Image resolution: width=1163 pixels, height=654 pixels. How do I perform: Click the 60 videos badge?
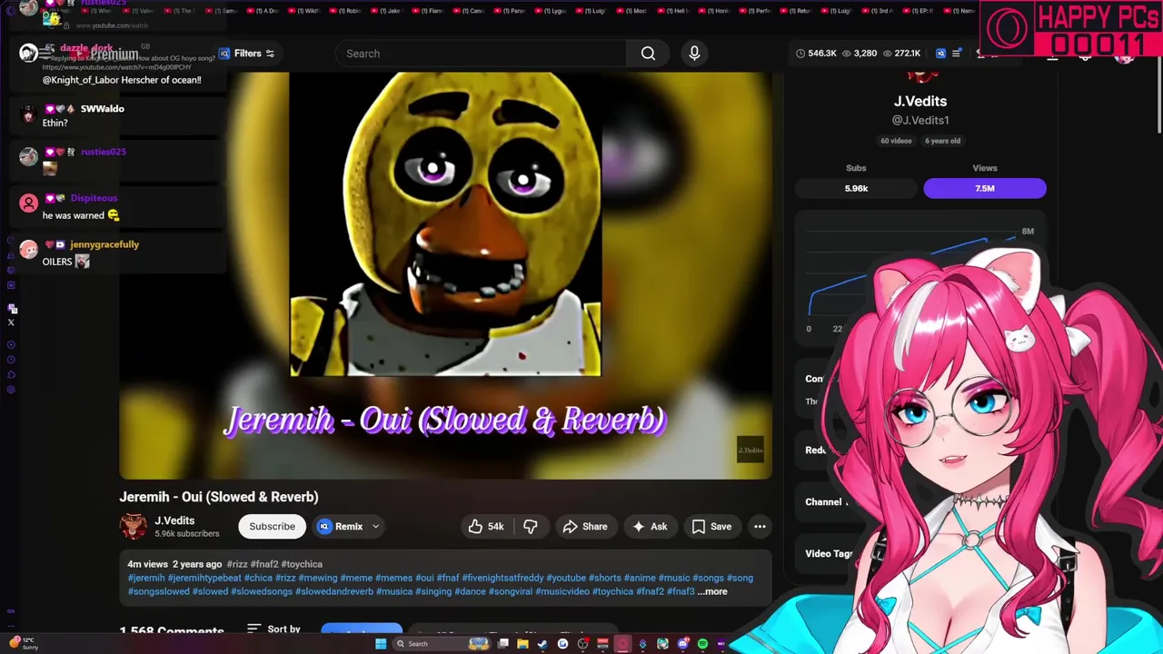pos(896,141)
